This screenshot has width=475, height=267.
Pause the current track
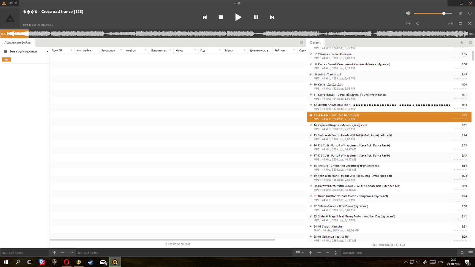pyautogui.click(x=256, y=17)
